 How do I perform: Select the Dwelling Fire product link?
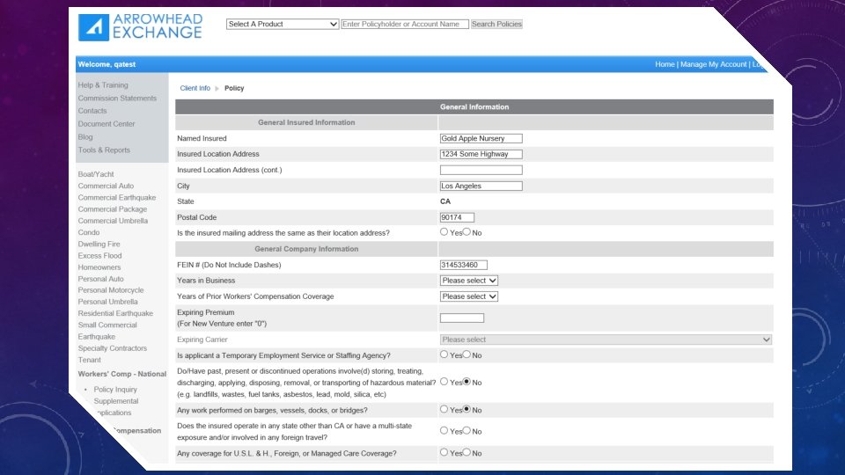tap(99, 244)
